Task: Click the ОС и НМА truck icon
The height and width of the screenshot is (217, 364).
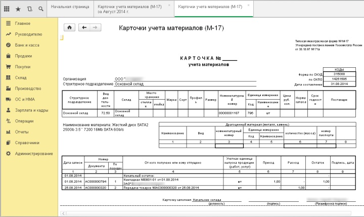Action: pyautogui.click(x=9, y=99)
